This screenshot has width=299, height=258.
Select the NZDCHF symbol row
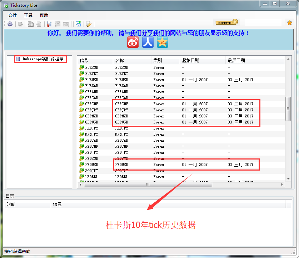(x=181, y=146)
